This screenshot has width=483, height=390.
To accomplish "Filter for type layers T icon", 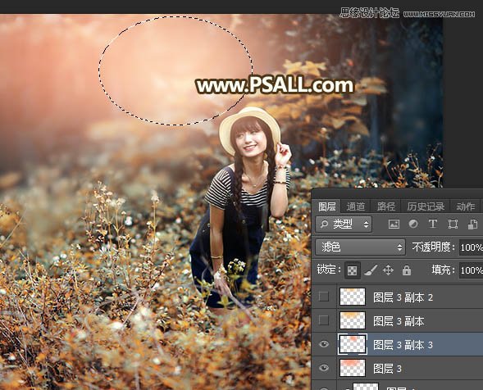I will click(x=433, y=224).
